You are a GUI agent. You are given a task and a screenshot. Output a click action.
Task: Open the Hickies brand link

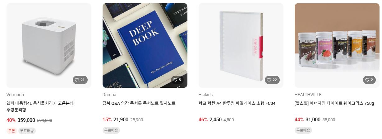(x=206, y=95)
